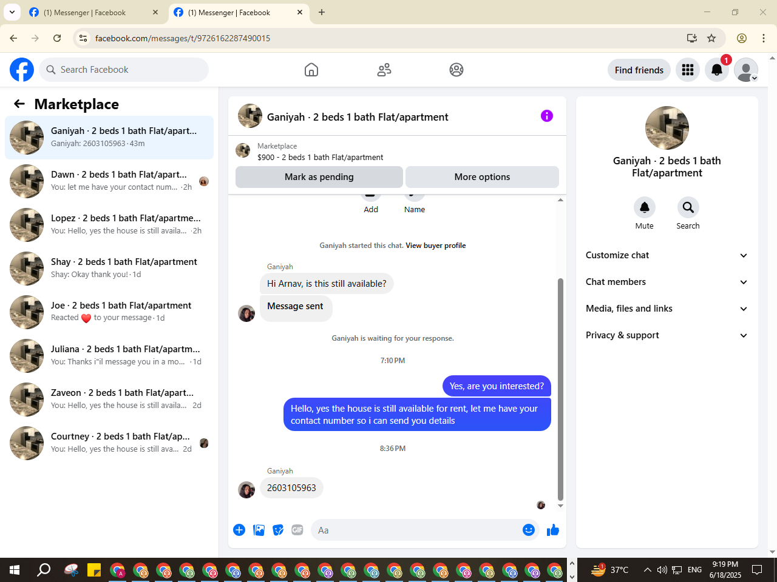Go to the Home feed icon

(311, 70)
